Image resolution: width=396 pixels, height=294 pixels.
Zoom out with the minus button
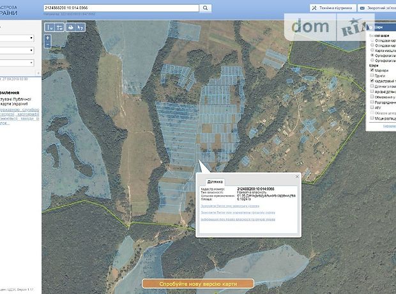47,45
